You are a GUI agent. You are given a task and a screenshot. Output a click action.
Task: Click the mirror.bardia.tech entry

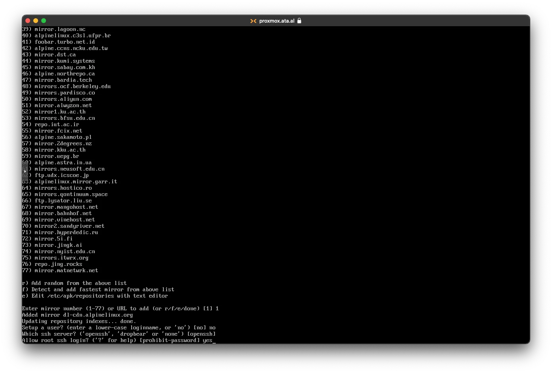point(57,80)
